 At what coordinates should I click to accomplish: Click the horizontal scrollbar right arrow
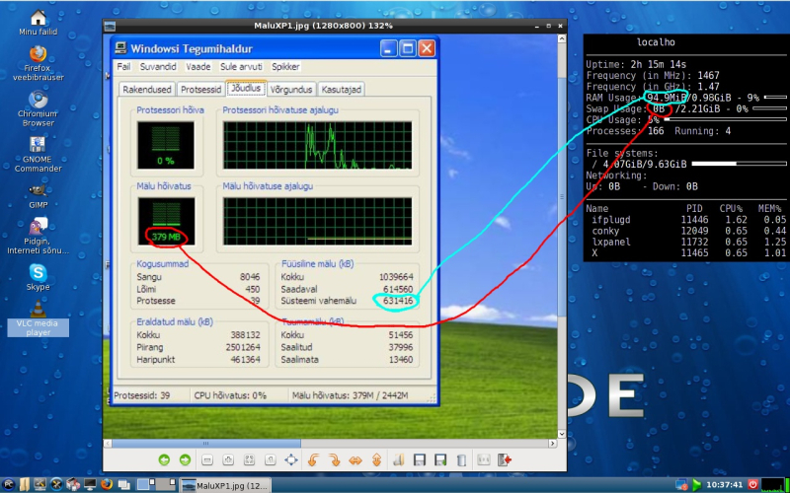point(553,443)
